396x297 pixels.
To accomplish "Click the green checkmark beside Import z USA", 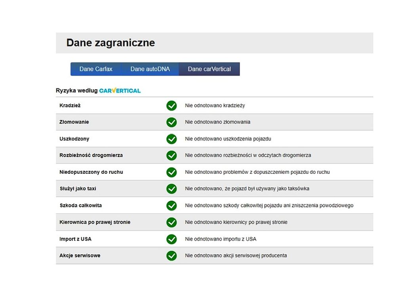I will point(171,239).
